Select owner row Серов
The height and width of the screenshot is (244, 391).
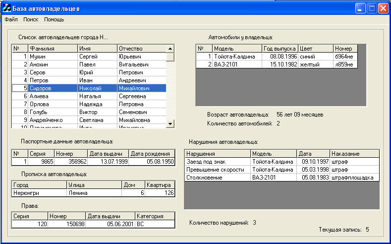pos(89,72)
